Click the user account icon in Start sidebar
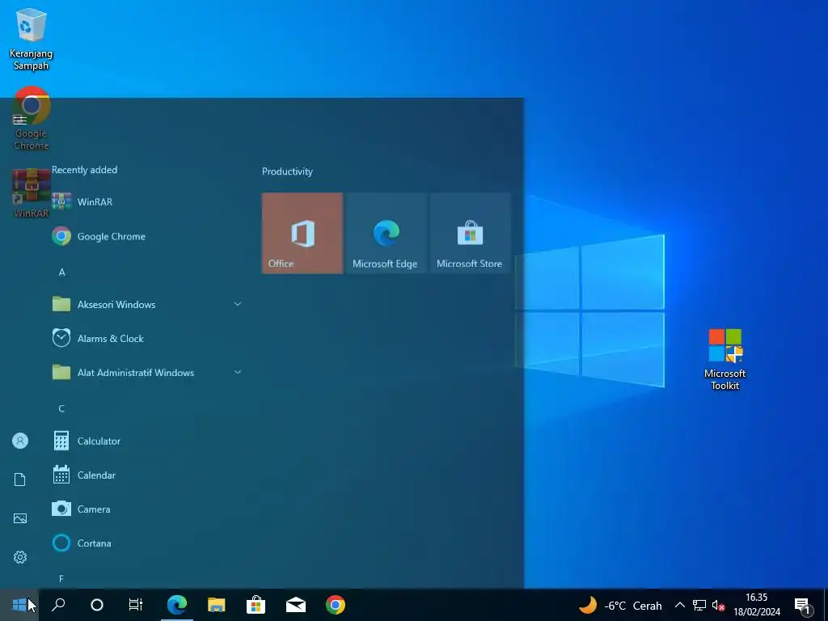 (20, 441)
